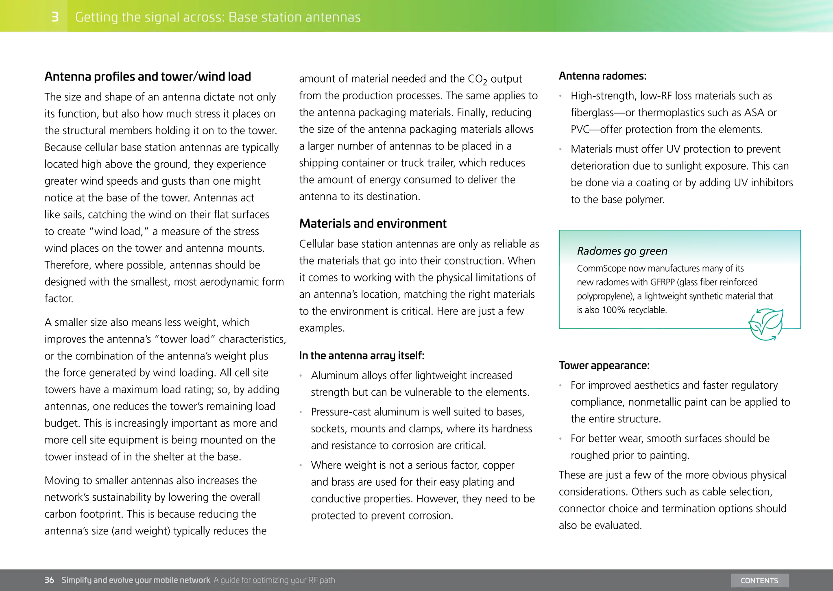
Task: Click the bullet about copper and brass
Action: click(x=423, y=490)
